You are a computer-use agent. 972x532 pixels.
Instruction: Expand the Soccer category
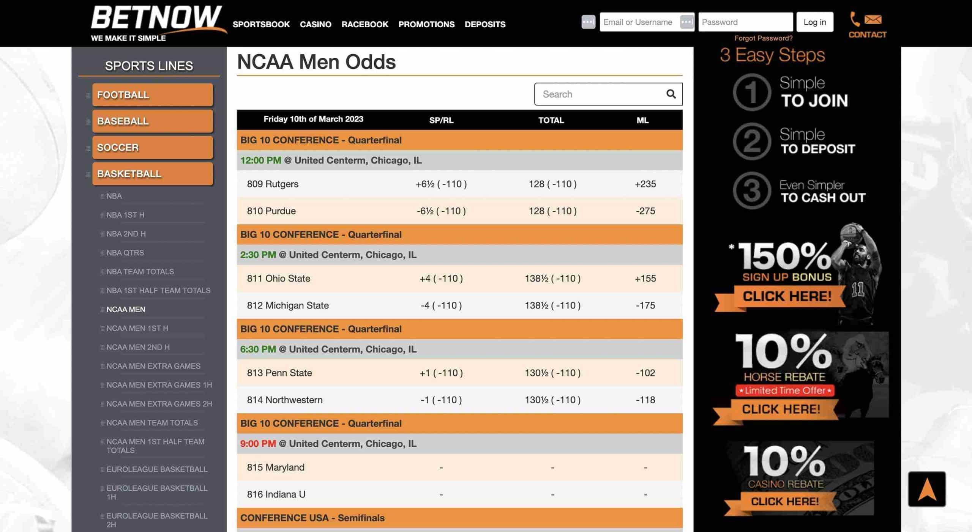[152, 148]
